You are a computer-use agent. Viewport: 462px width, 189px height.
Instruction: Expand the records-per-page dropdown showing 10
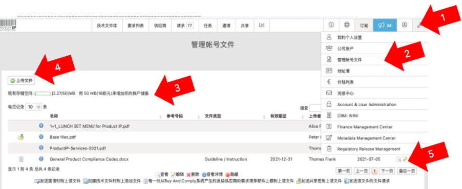tap(34, 107)
